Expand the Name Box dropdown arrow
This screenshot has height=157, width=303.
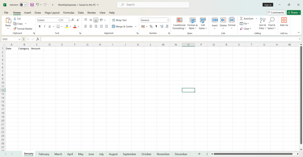19,39
